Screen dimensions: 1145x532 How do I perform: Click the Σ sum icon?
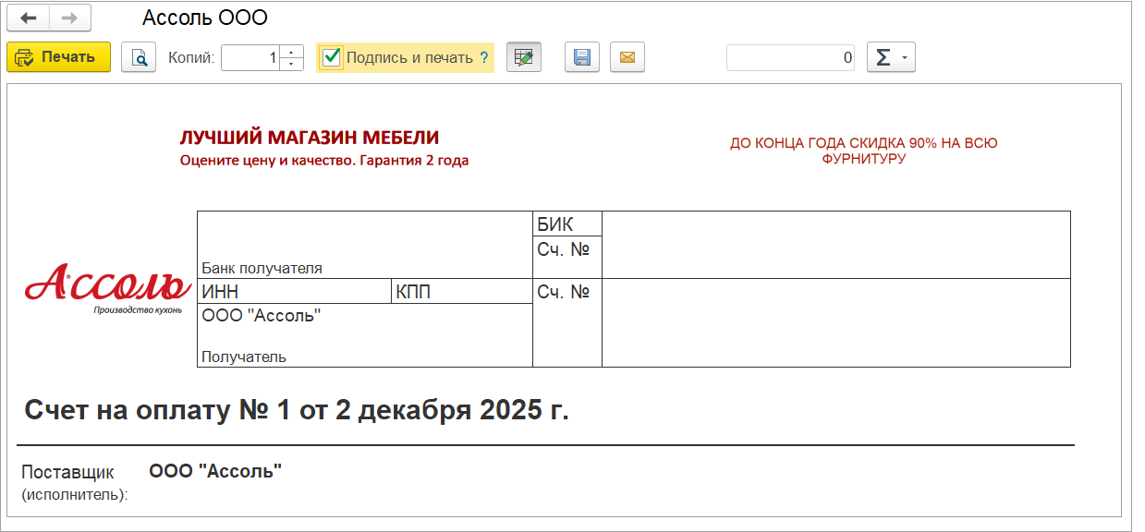pyautogui.click(x=883, y=56)
